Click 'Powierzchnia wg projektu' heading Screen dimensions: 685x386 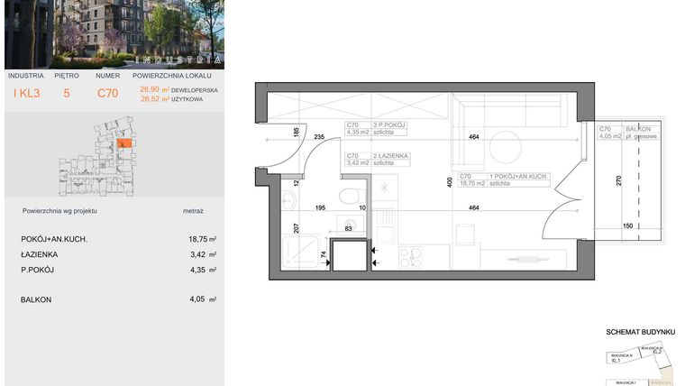point(59,211)
